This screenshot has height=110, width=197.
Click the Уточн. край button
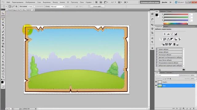[x=97, y=6]
